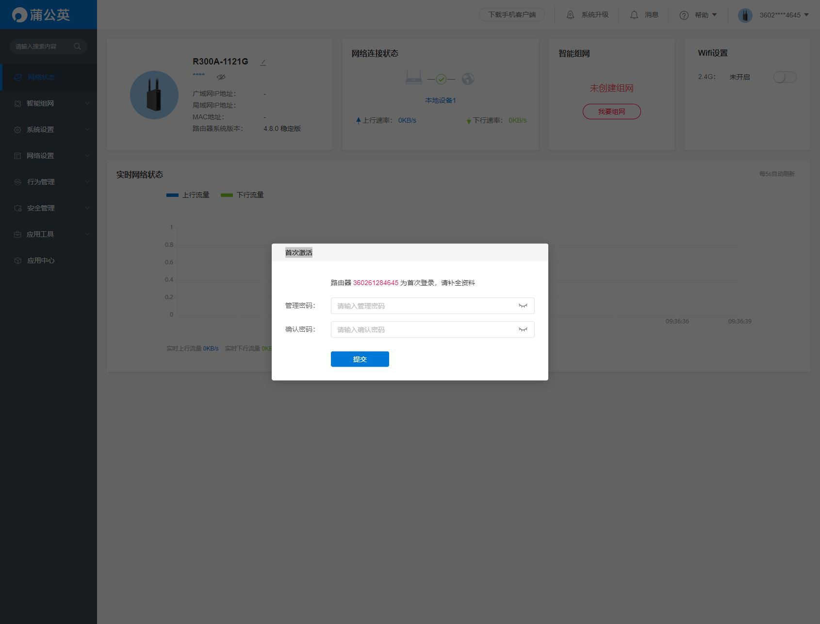The image size is (820, 624).
Task: Open 网络状态 in the sidebar
Action: [49, 77]
